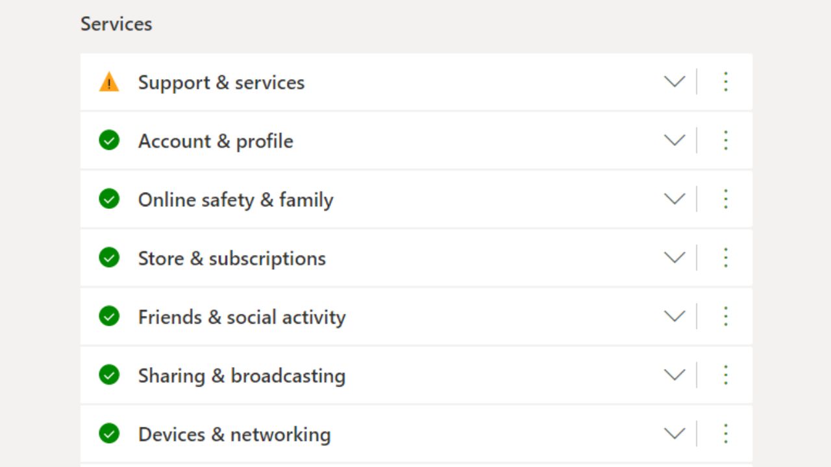
Task: Click the Devices & networking service label
Action: [234, 434]
